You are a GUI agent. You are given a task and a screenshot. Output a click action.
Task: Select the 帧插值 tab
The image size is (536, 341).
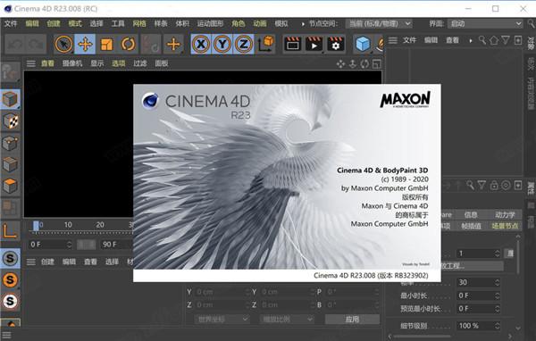pos(471,226)
